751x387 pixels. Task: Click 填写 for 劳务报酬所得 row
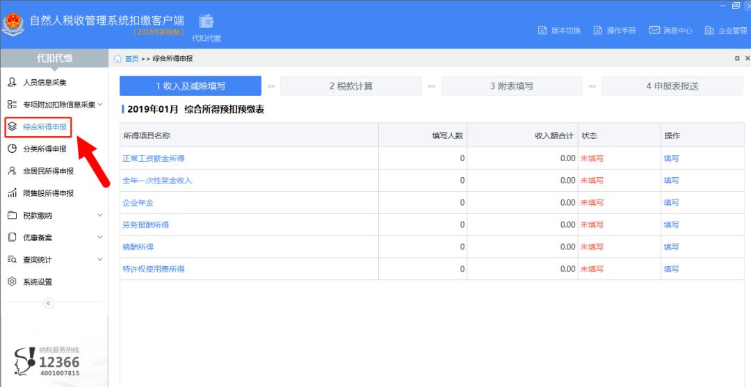[x=671, y=225]
